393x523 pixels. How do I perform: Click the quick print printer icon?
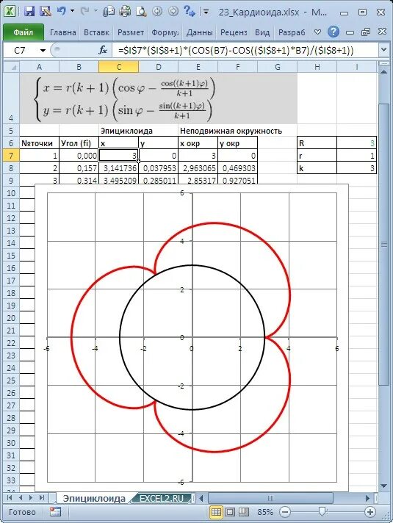pos(125,12)
